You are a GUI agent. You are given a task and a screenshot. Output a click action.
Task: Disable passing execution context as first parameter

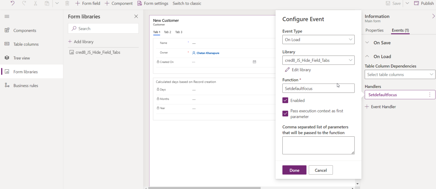[x=285, y=113]
